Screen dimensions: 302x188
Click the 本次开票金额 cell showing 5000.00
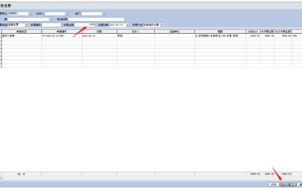coord(283,36)
